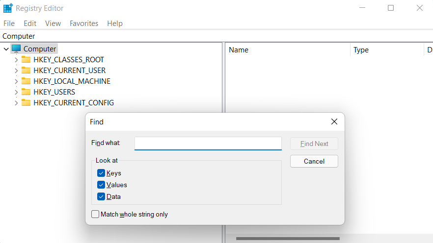Open the Favorites menu
This screenshot has width=433, height=243.
point(83,24)
